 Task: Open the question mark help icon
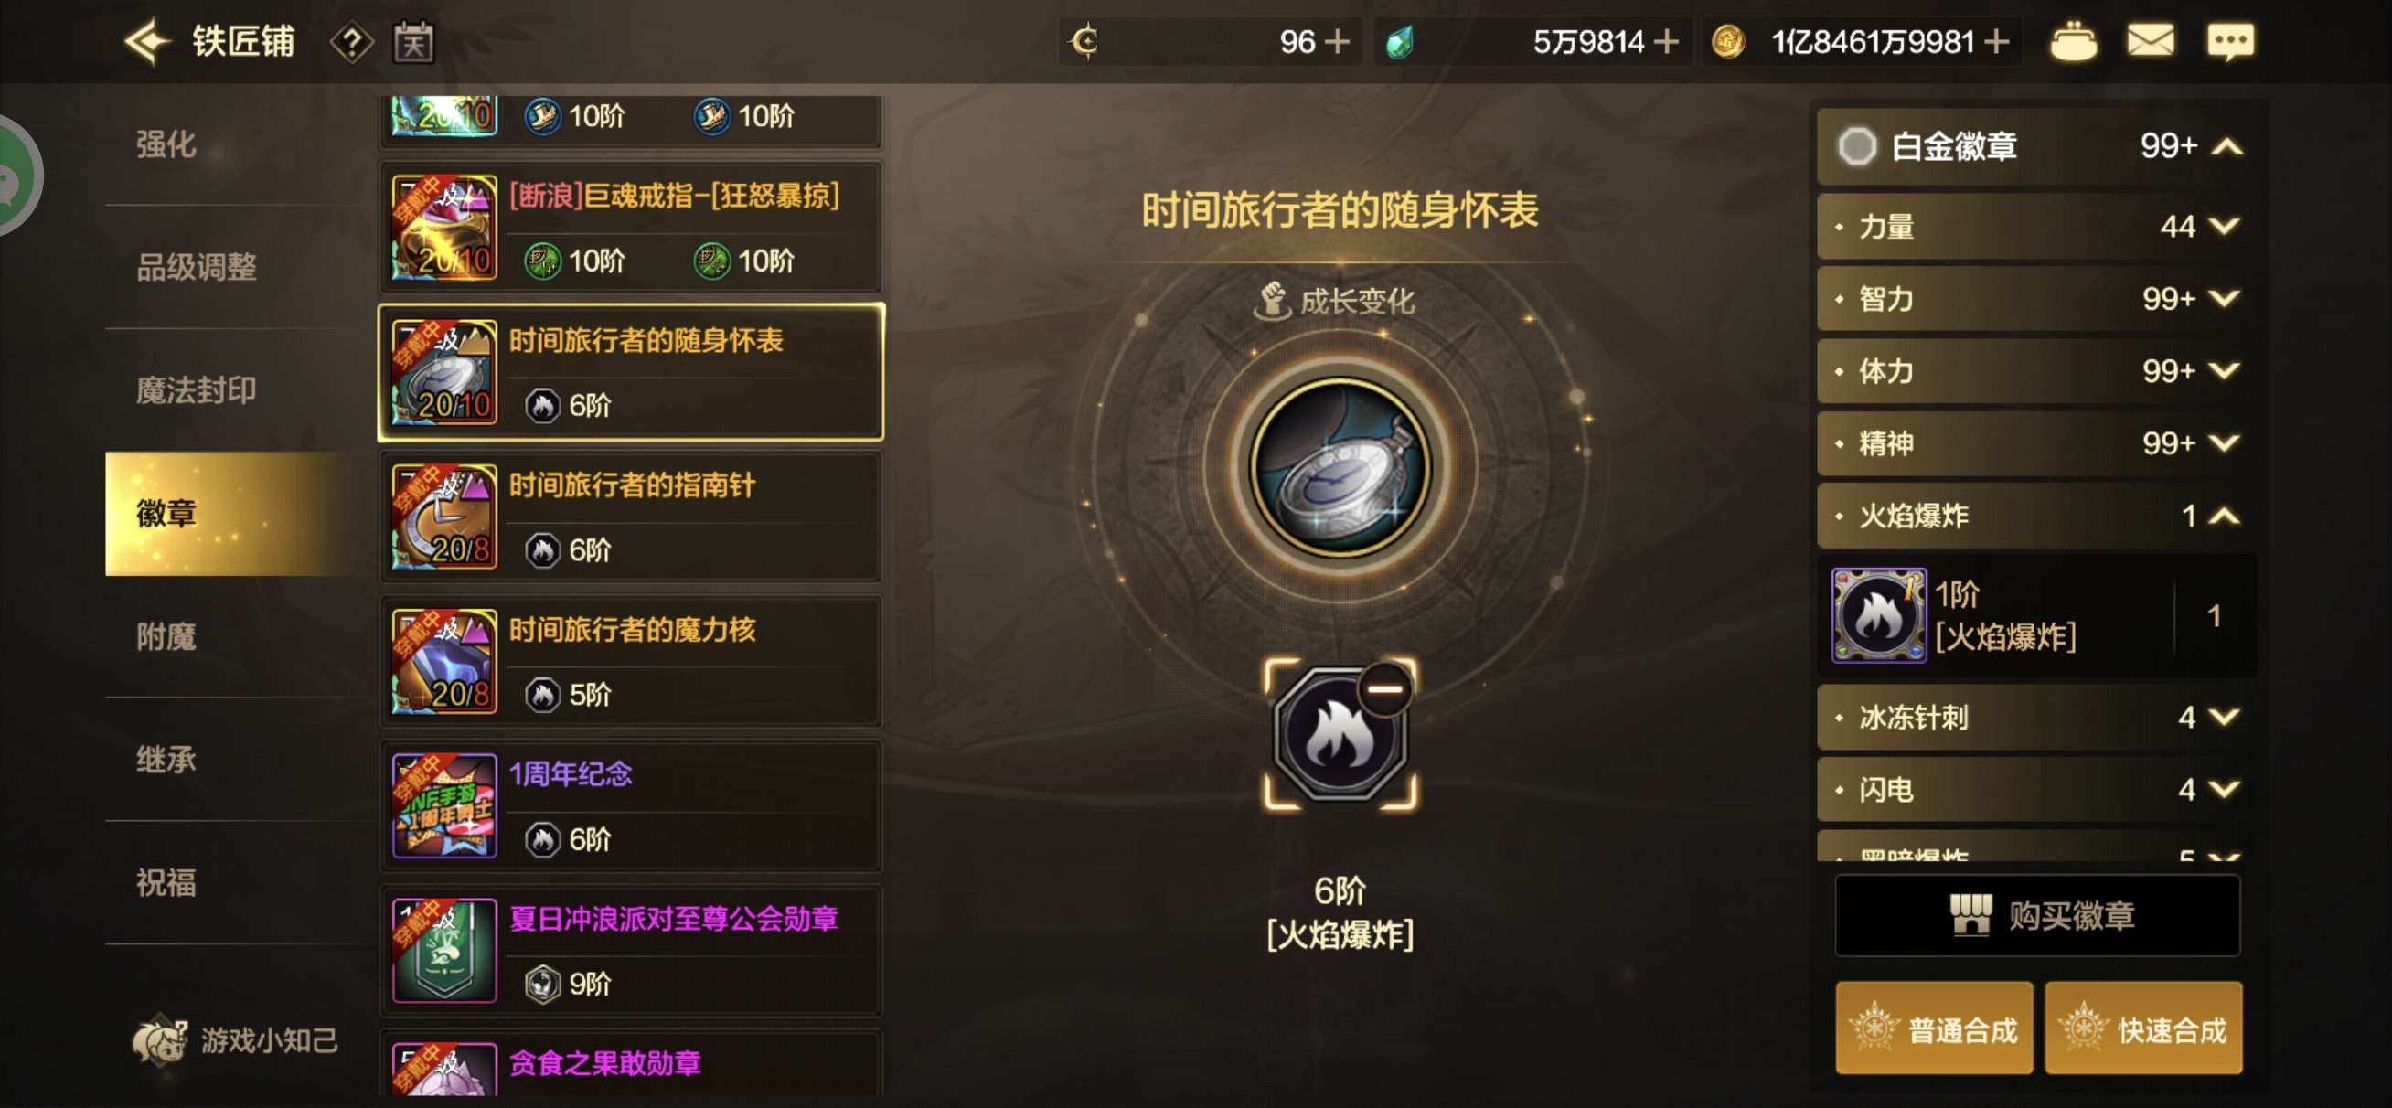(352, 43)
